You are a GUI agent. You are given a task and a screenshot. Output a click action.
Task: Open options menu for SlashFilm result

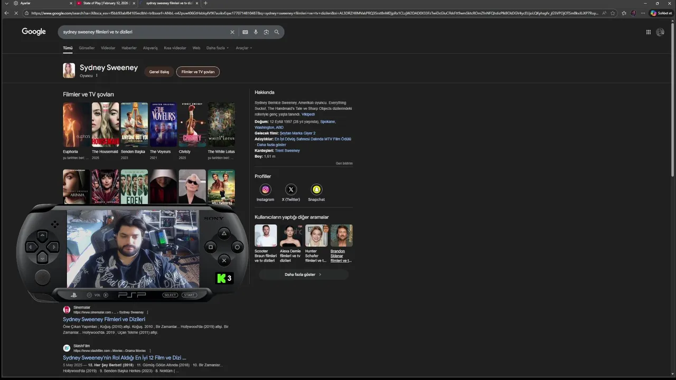coord(150,350)
